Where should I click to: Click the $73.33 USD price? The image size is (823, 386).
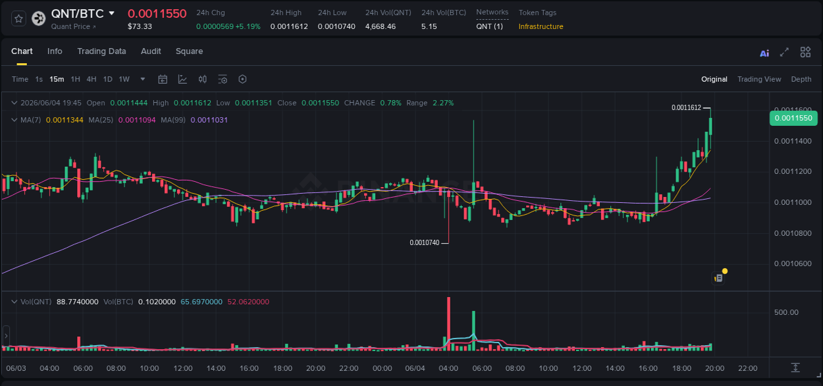tap(140, 26)
